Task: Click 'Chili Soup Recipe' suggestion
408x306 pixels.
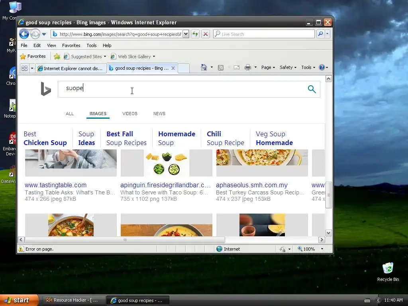Action: point(226,138)
